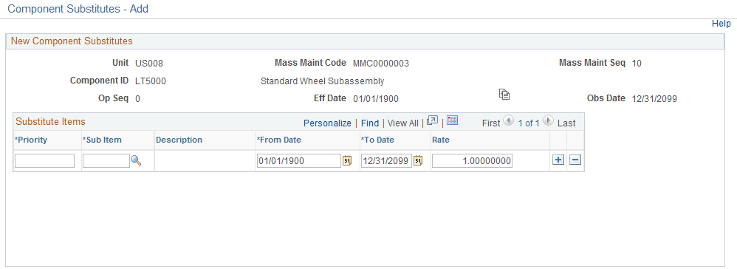Sort by From Date column header

278,140
